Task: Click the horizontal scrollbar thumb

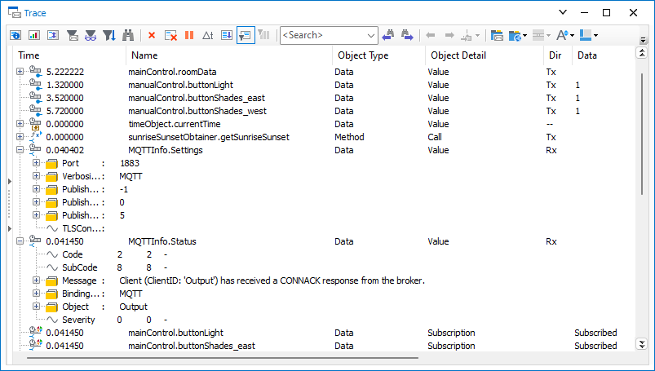Action: [223, 358]
